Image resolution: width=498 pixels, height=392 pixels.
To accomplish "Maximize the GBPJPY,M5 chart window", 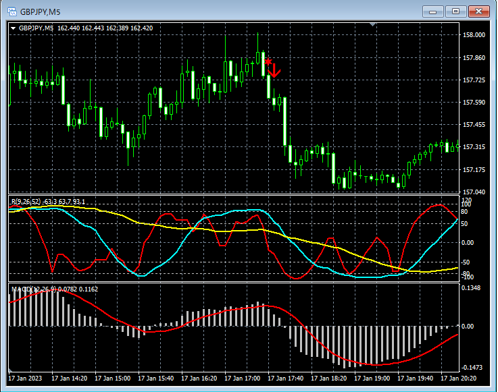I will click(455, 11).
